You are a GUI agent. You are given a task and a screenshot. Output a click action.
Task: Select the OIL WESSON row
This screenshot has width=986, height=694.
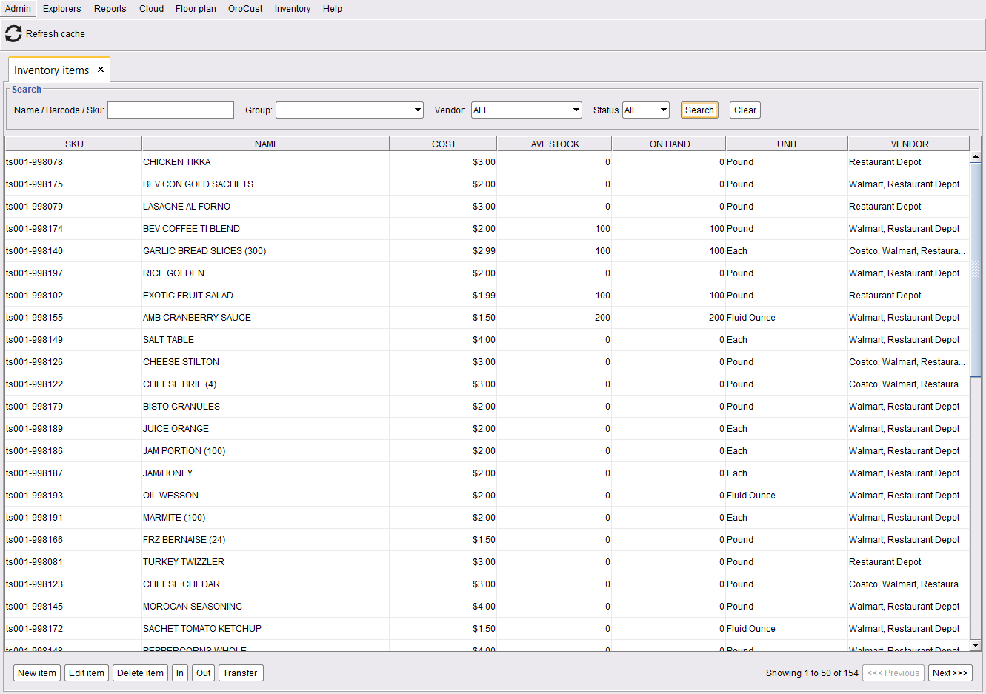tap(487, 496)
